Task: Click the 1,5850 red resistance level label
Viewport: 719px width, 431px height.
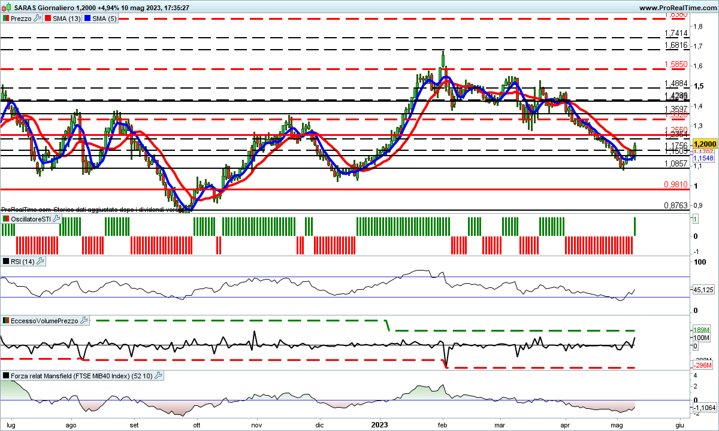Action: 675,63
